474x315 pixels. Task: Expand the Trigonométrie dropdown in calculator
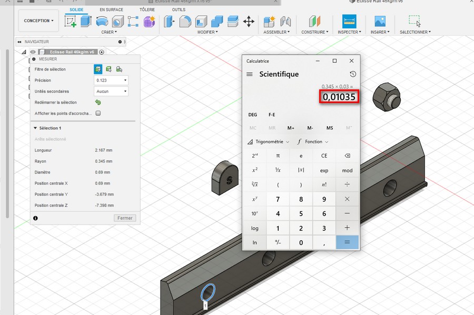point(269,141)
